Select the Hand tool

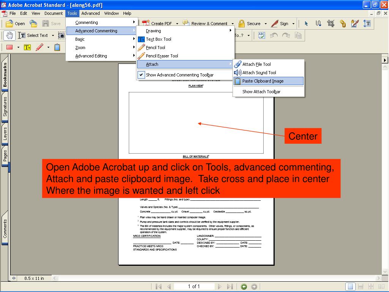(x=9, y=35)
